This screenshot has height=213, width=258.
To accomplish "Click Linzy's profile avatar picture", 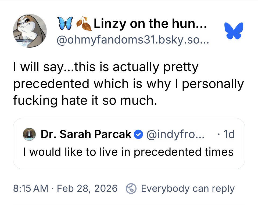I will [x=30, y=31].
